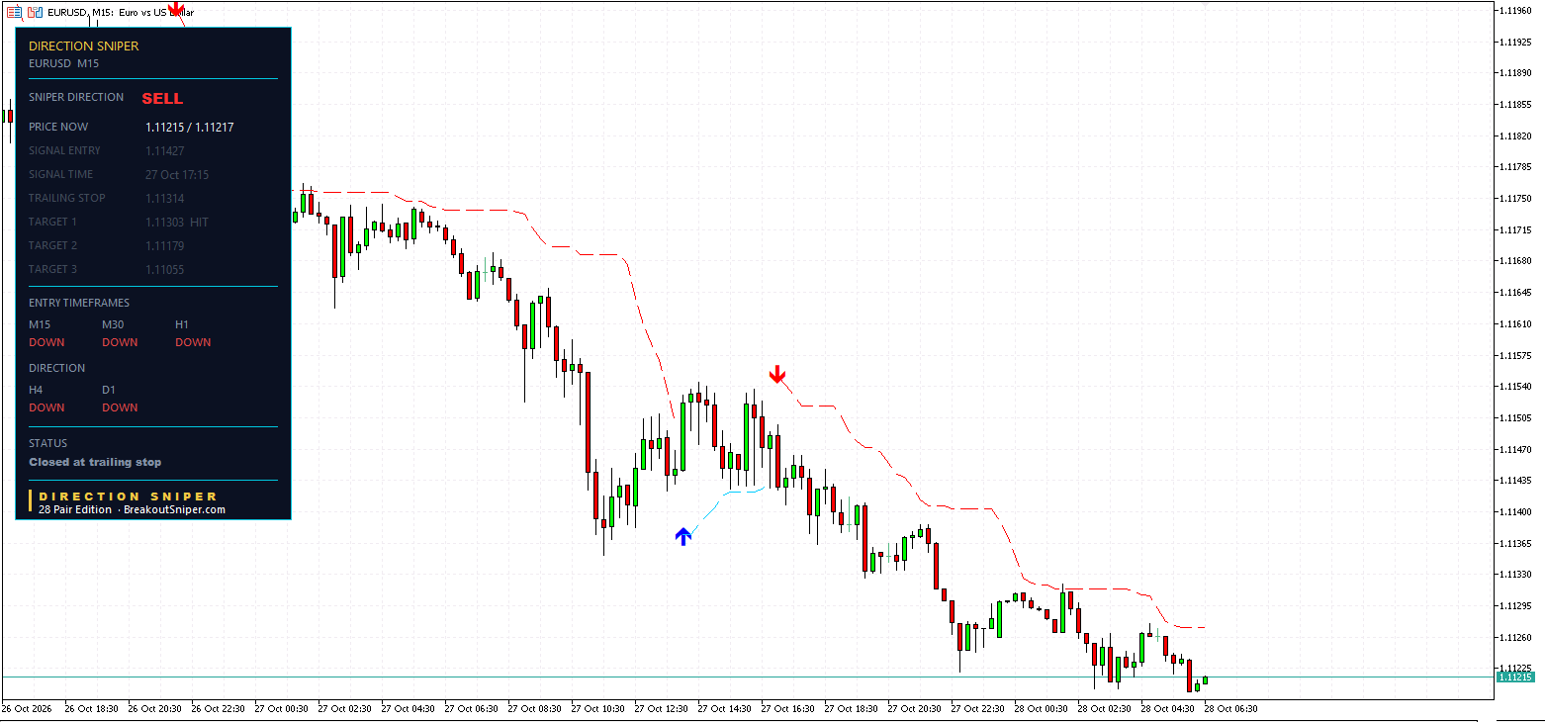Viewport: 1545px width, 722px height.
Task: Select the 27 Oct 12:30 time axis label
Action: click(660, 708)
